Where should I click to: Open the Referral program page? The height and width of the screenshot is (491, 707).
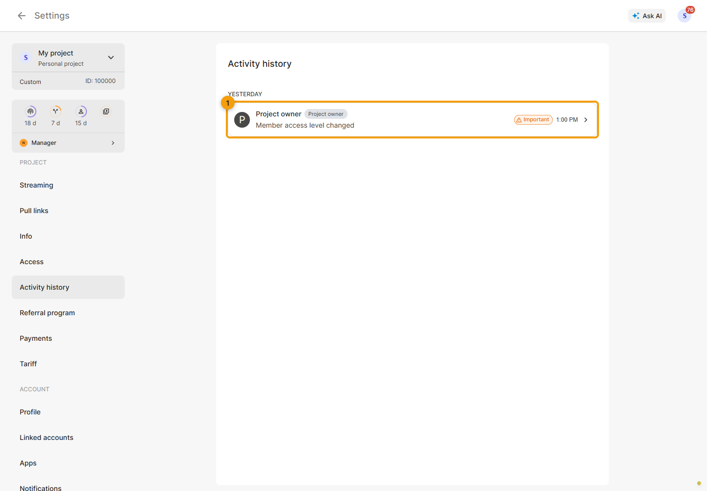(68, 313)
